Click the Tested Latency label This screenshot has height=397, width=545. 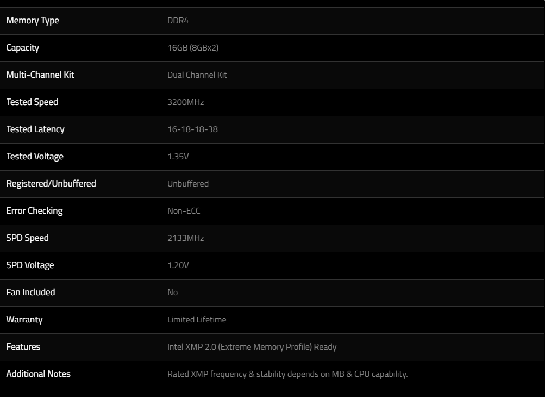pos(35,129)
